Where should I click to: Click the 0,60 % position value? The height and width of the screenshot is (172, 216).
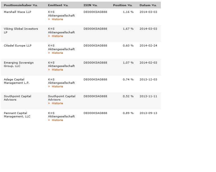coord(128,46)
